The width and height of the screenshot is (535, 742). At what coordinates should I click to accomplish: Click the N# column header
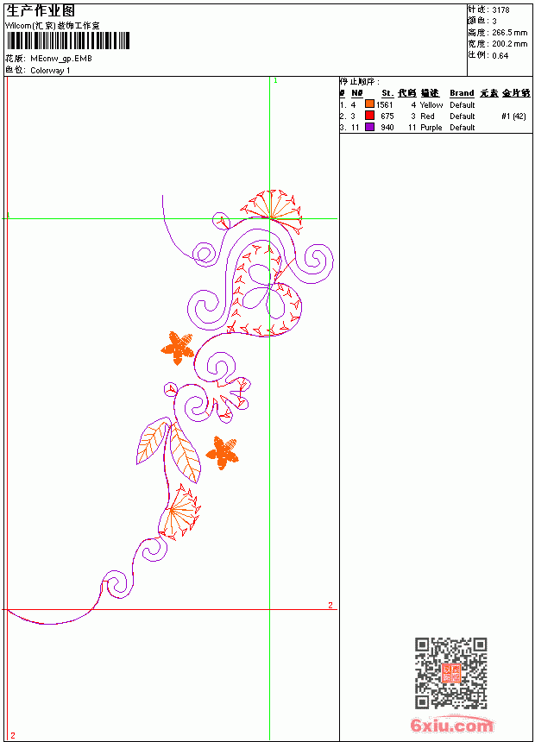[x=357, y=93]
